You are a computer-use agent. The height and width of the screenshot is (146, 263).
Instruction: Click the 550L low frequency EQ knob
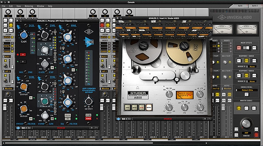68,102
